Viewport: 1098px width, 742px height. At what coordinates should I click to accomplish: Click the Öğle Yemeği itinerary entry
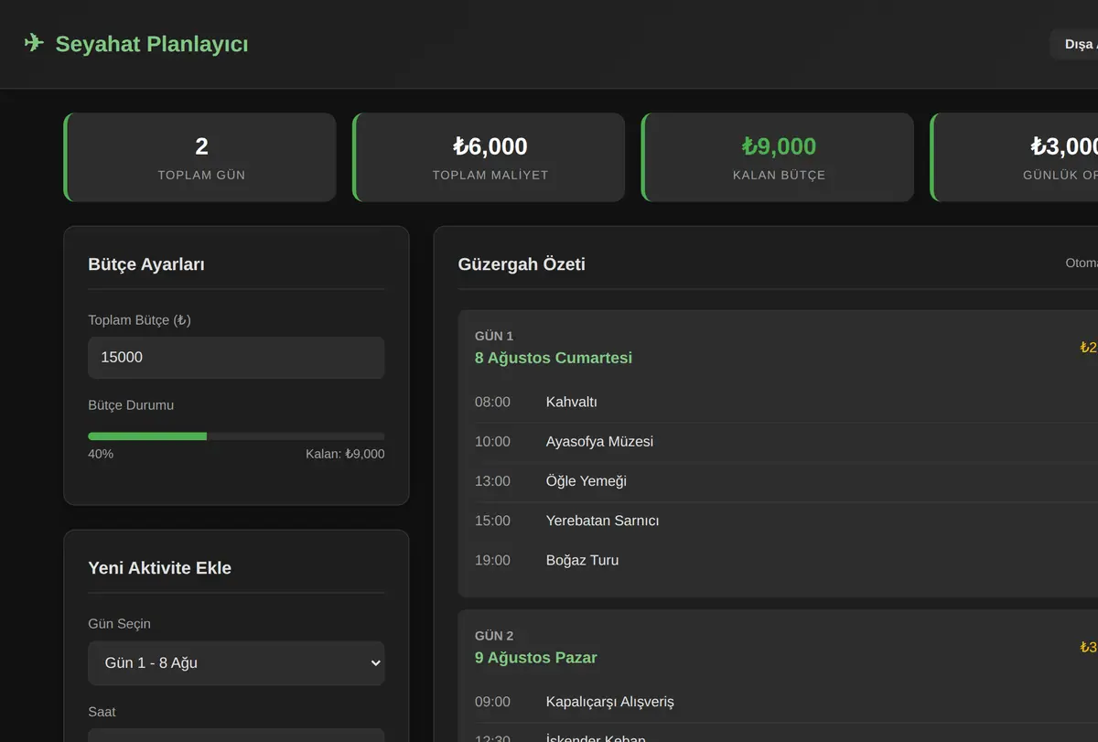click(786, 481)
